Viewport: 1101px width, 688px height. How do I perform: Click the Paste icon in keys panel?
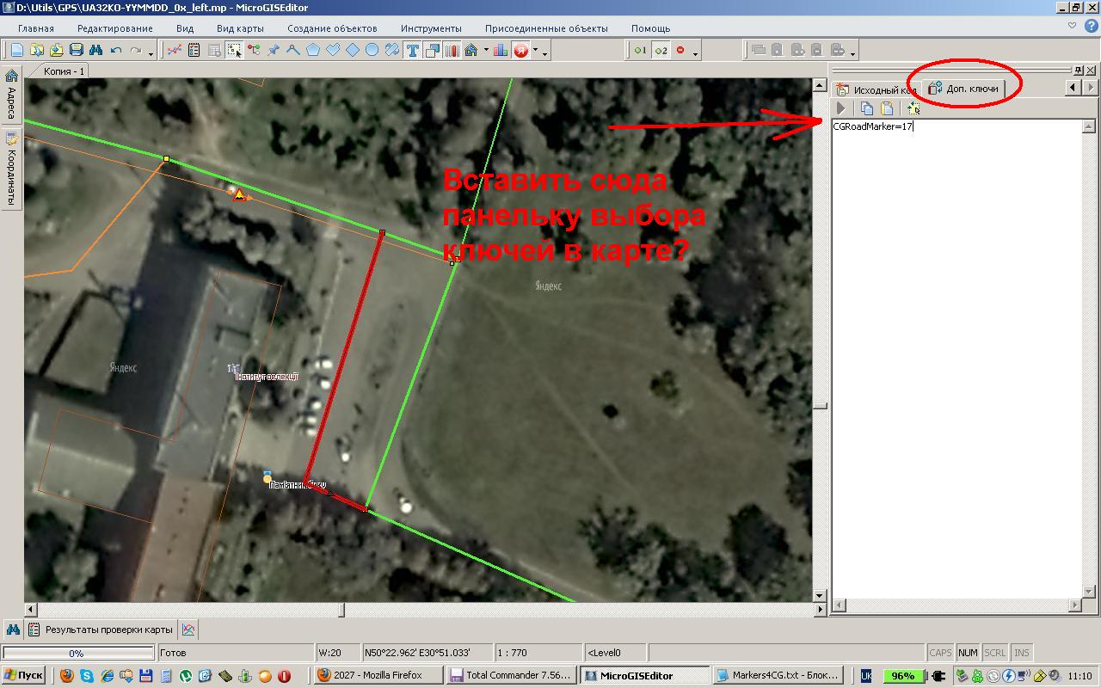point(887,108)
